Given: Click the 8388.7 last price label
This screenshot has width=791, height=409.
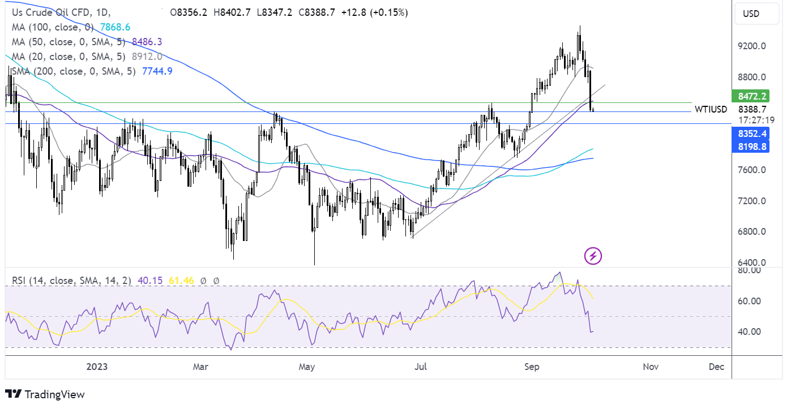Looking at the screenshot, I should pos(753,109).
